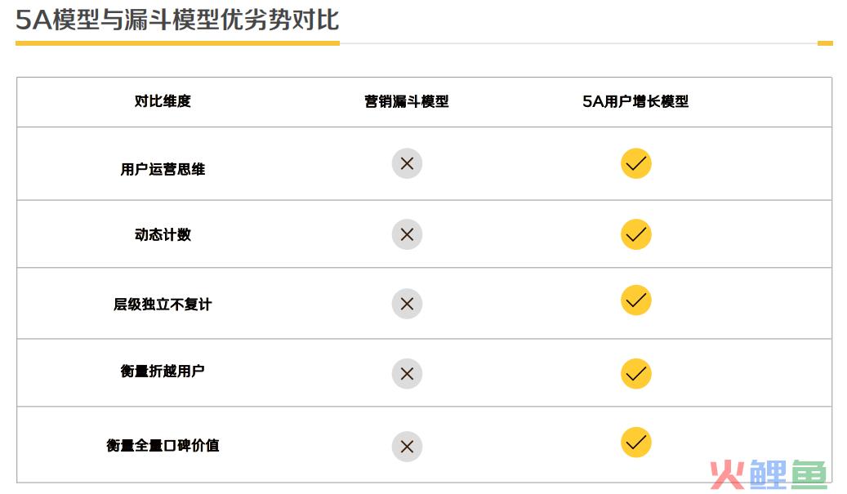Click the 对比维度 column header
Screen dimensions: 847x494
click(163, 101)
